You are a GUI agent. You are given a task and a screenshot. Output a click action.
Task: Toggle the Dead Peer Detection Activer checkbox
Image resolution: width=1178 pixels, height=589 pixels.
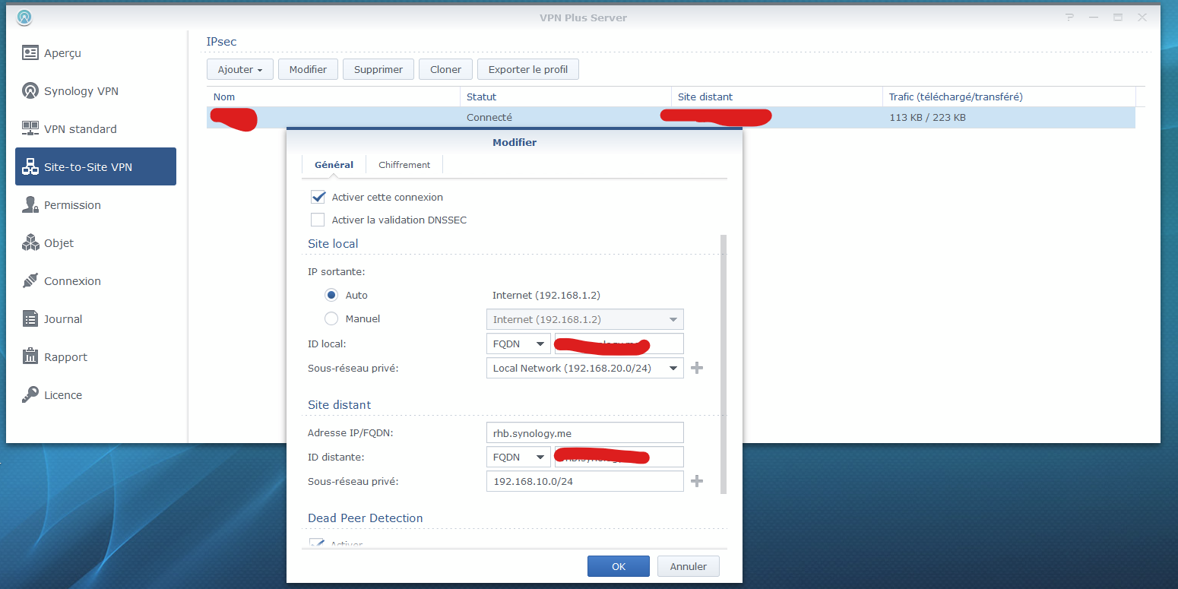click(x=317, y=543)
